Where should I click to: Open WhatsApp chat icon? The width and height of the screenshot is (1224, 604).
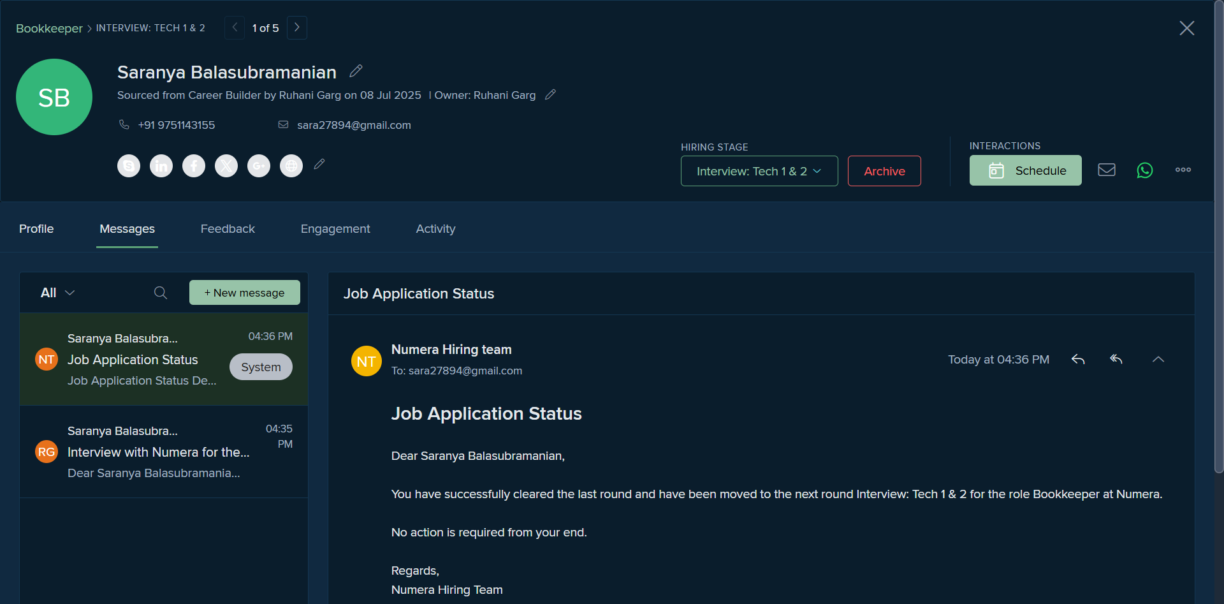1145,170
